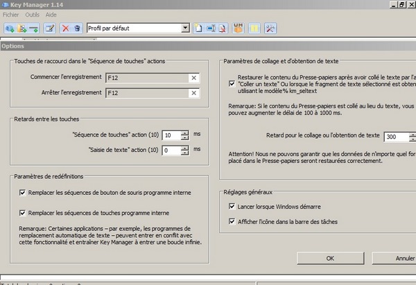Click the Key Manager title bar app icon

tap(5, 5)
